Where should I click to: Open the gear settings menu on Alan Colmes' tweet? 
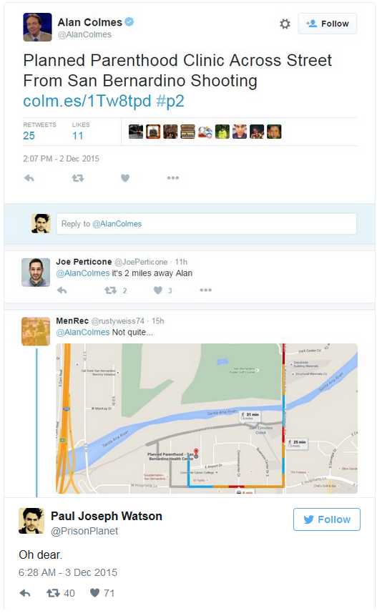(285, 24)
